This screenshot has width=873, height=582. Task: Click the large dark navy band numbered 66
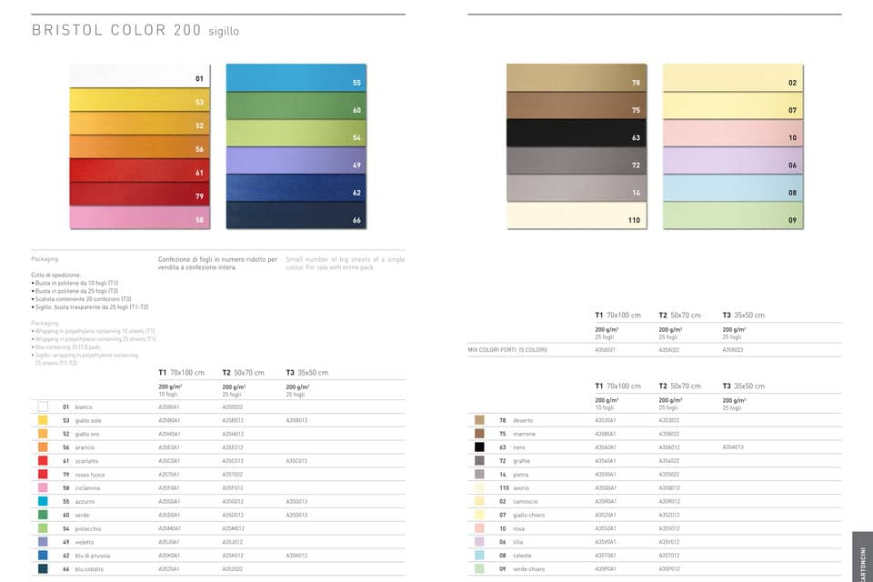[296, 215]
